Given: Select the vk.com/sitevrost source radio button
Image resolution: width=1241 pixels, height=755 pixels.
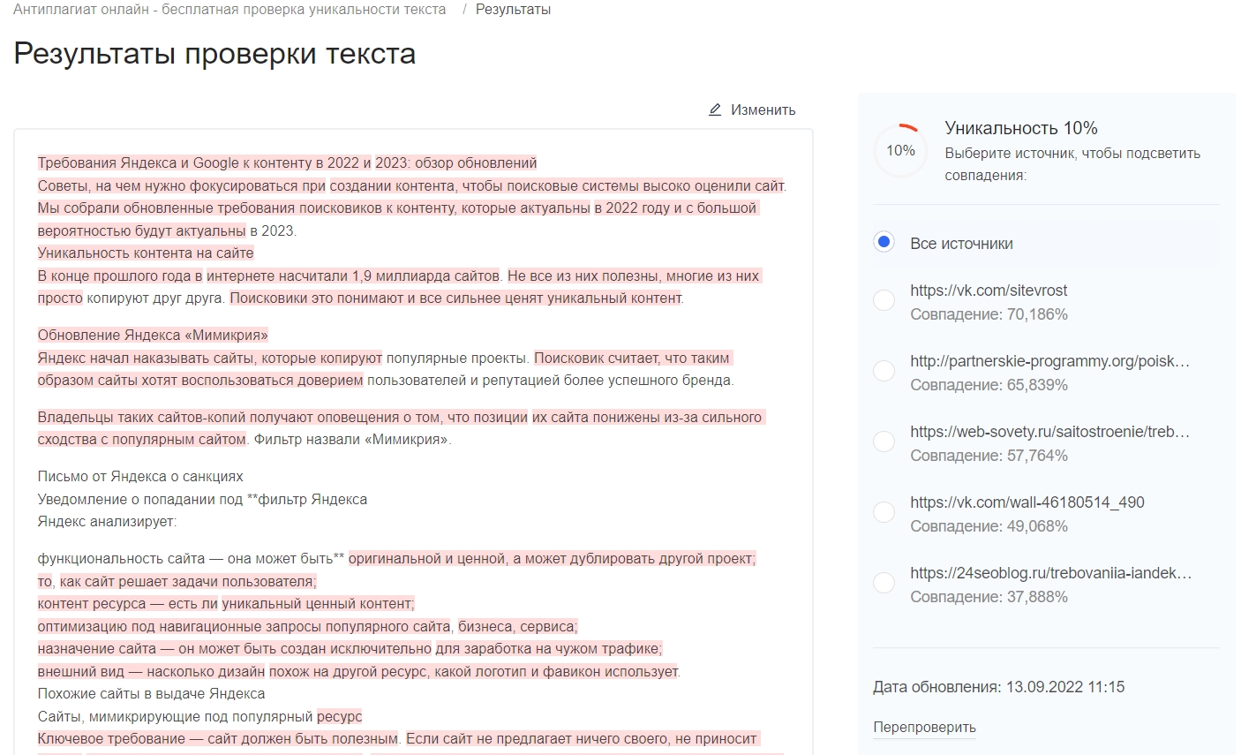Looking at the screenshot, I should click(x=884, y=299).
